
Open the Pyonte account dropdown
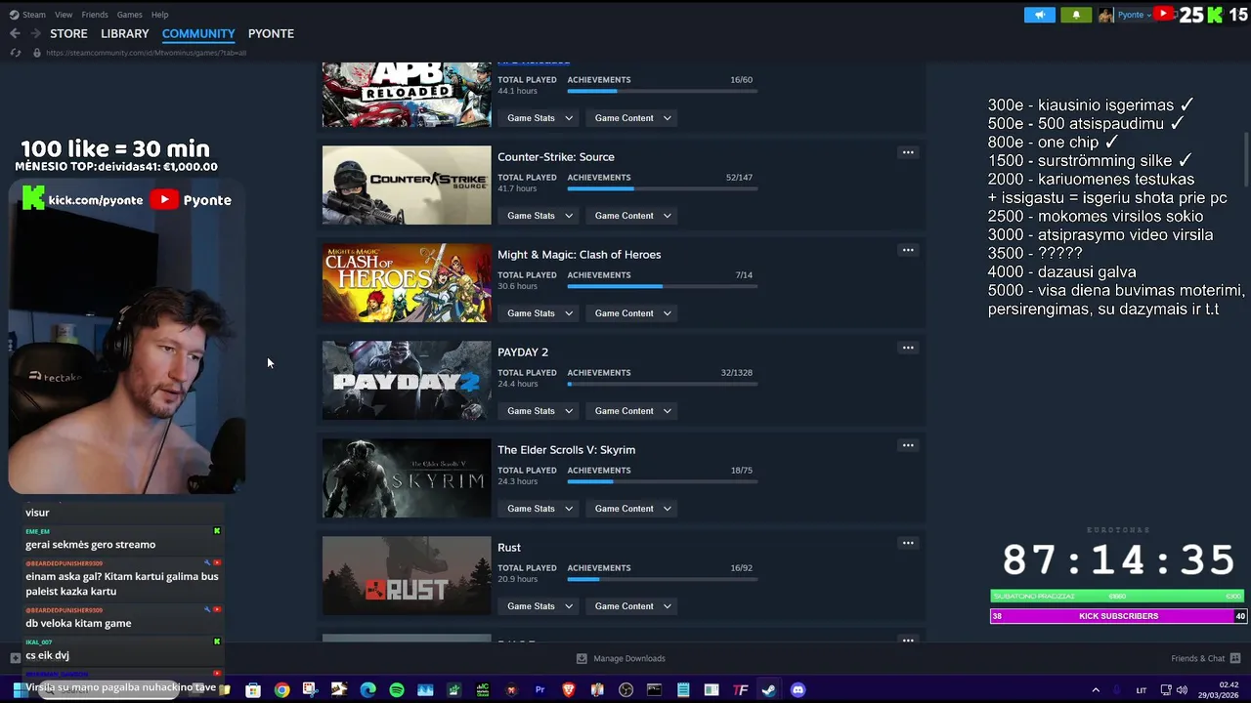(1134, 15)
